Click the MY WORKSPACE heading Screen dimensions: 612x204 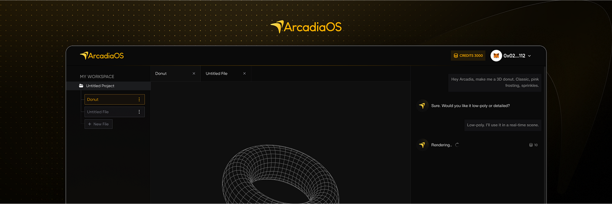97,77
